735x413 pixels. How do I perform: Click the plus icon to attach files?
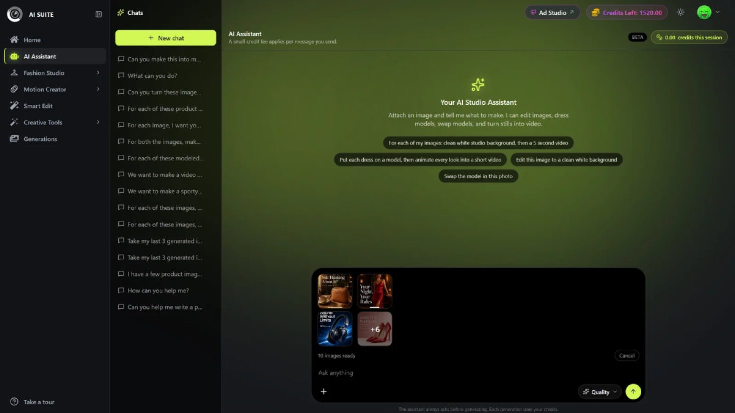(x=324, y=392)
